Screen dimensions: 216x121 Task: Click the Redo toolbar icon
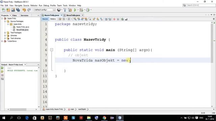tap(29, 10)
